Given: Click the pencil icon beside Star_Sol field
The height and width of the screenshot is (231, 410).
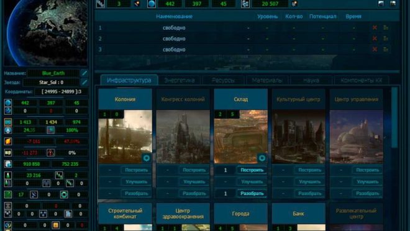Looking at the screenshot, I should (x=84, y=83).
